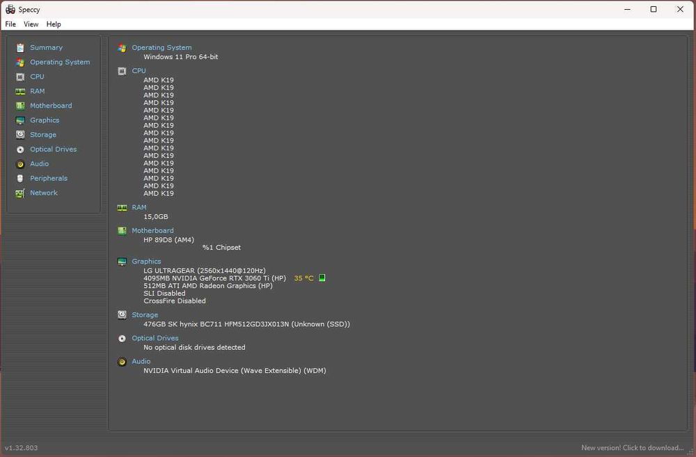Image resolution: width=696 pixels, height=457 pixels.
Task: Click '4095MB NVIDIA GeForce RTX 3060 Ti (HP)' line
Action: [215, 278]
